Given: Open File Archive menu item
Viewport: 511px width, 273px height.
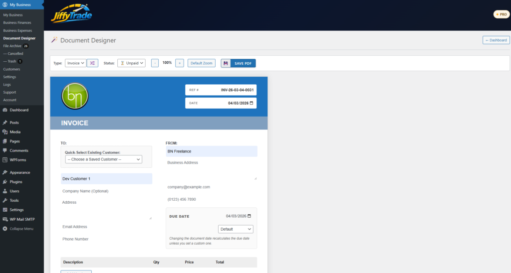Looking at the screenshot, I should (12, 46).
